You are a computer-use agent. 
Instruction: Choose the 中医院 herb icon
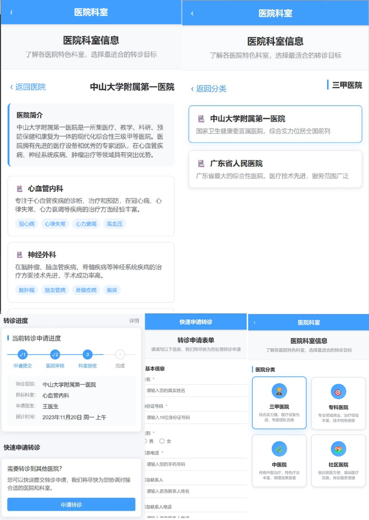(x=279, y=449)
